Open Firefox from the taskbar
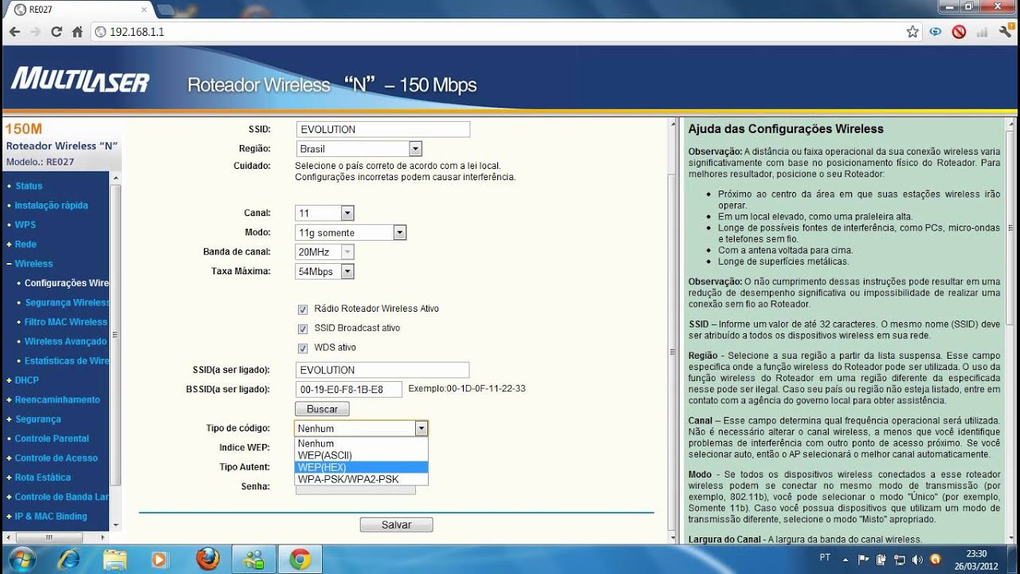The image size is (1020, 574). [x=207, y=559]
